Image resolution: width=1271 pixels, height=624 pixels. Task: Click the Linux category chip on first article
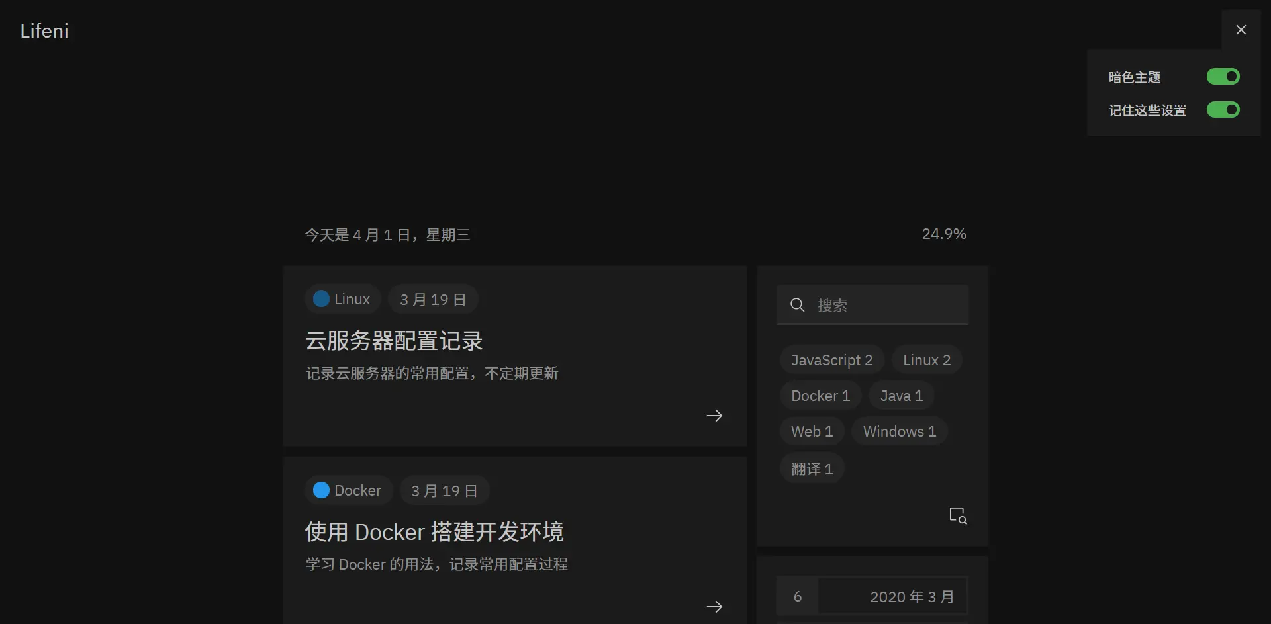pos(342,299)
